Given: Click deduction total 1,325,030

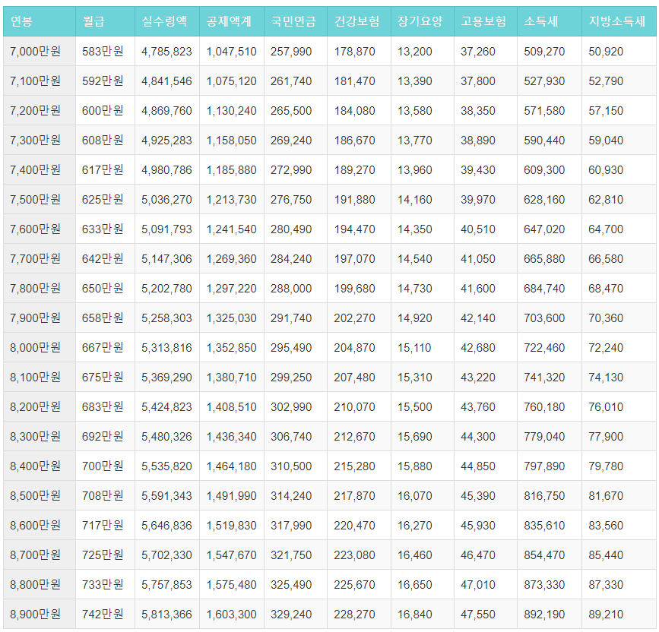Looking at the screenshot, I should [x=231, y=318].
